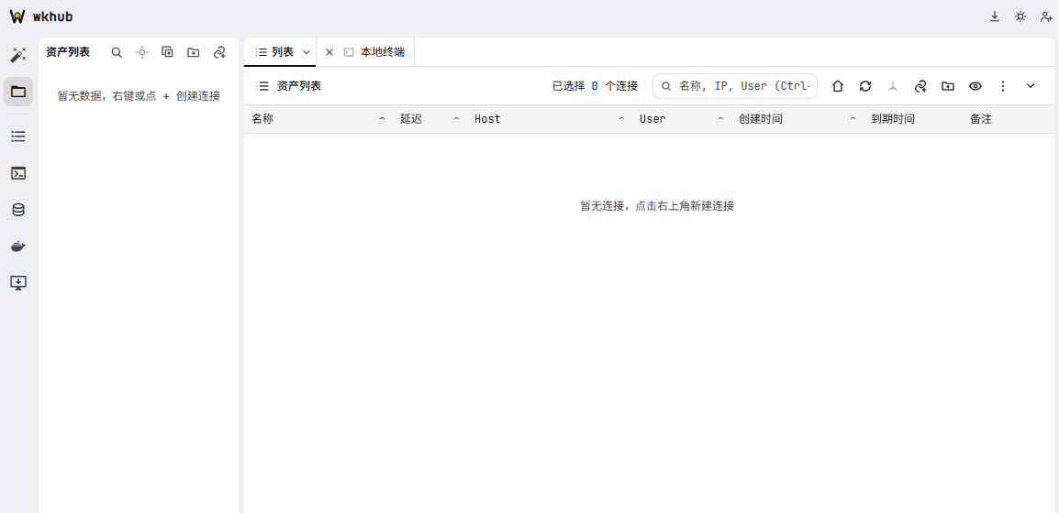Open the magic wand quick tools sidebar icon
This screenshot has height=513, width=1059.
tap(18, 55)
